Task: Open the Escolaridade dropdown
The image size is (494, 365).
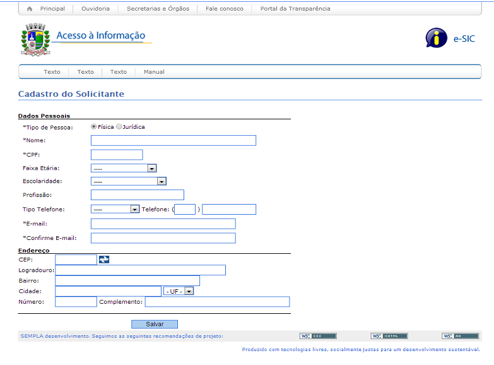Action: (128, 181)
